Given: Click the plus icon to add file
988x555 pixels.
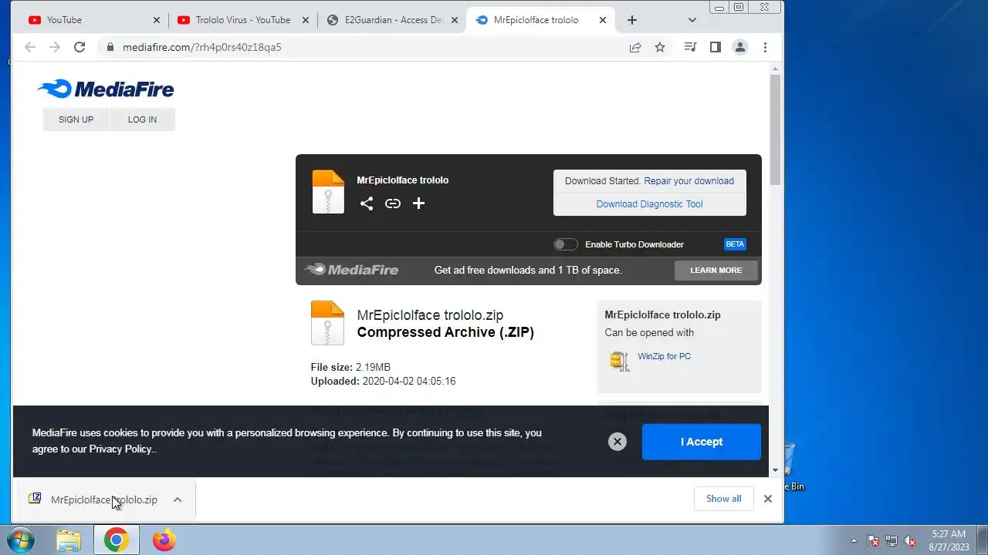Looking at the screenshot, I should [418, 203].
